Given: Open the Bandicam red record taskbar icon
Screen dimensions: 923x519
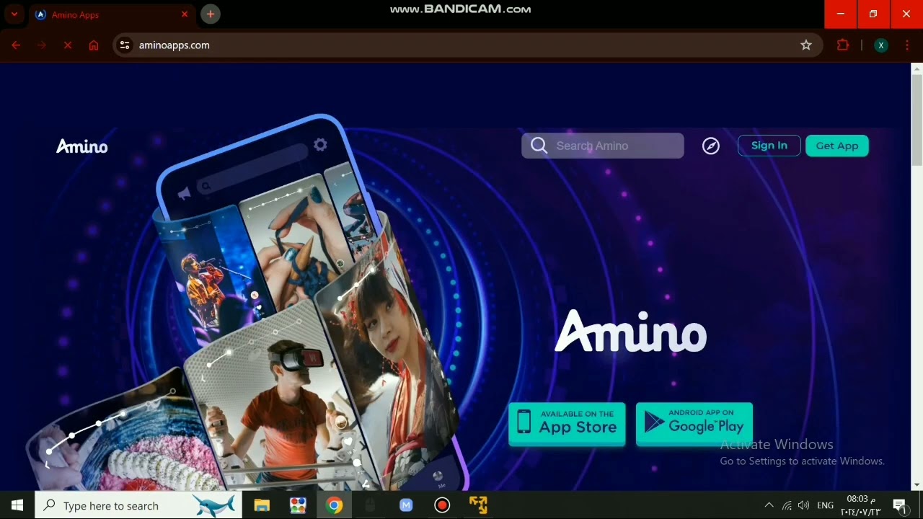Looking at the screenshot, I should (442, 505).
